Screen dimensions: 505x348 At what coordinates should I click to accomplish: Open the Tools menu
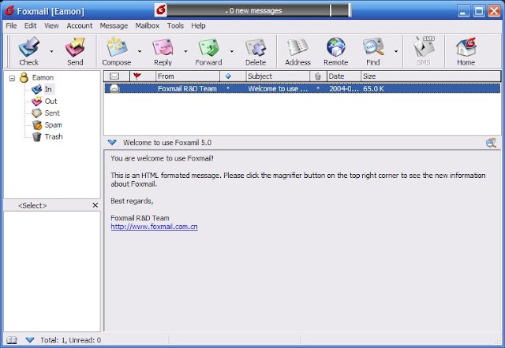tap(175, 26)
